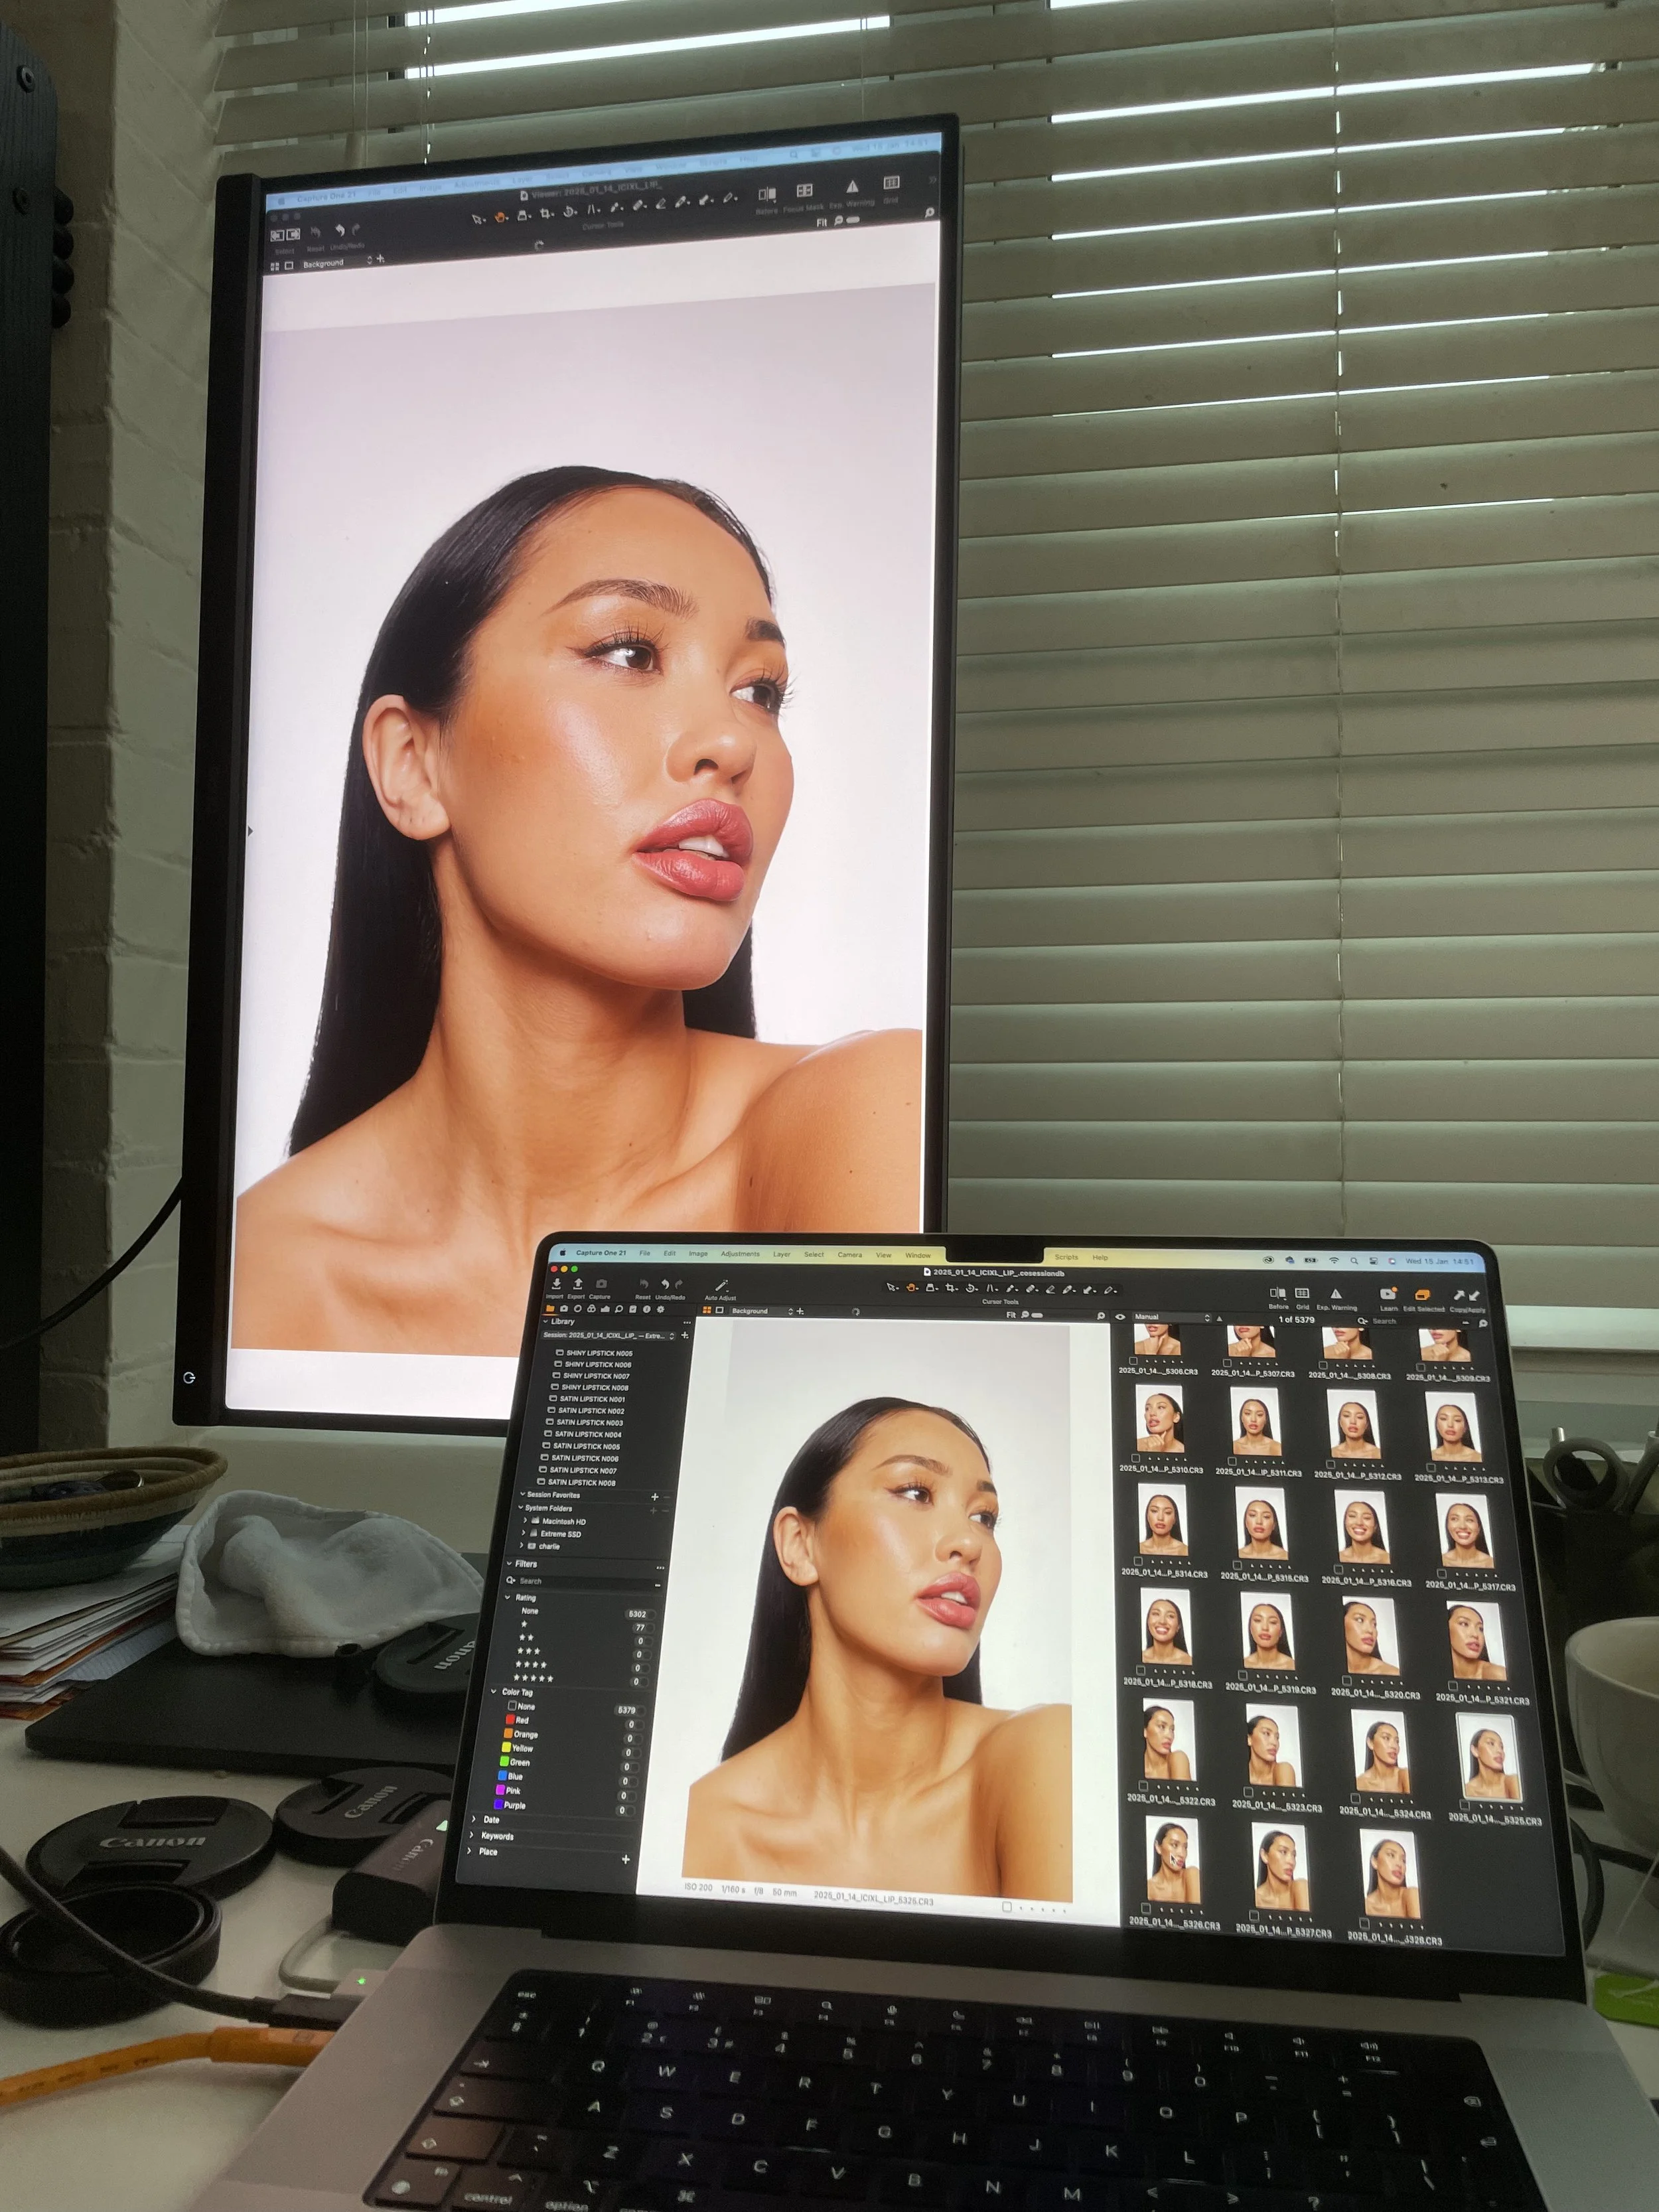Open the Background layer dropdown on laptop
Viewport: 1659px width, 2212px height.
click(x=762, y=1311)
